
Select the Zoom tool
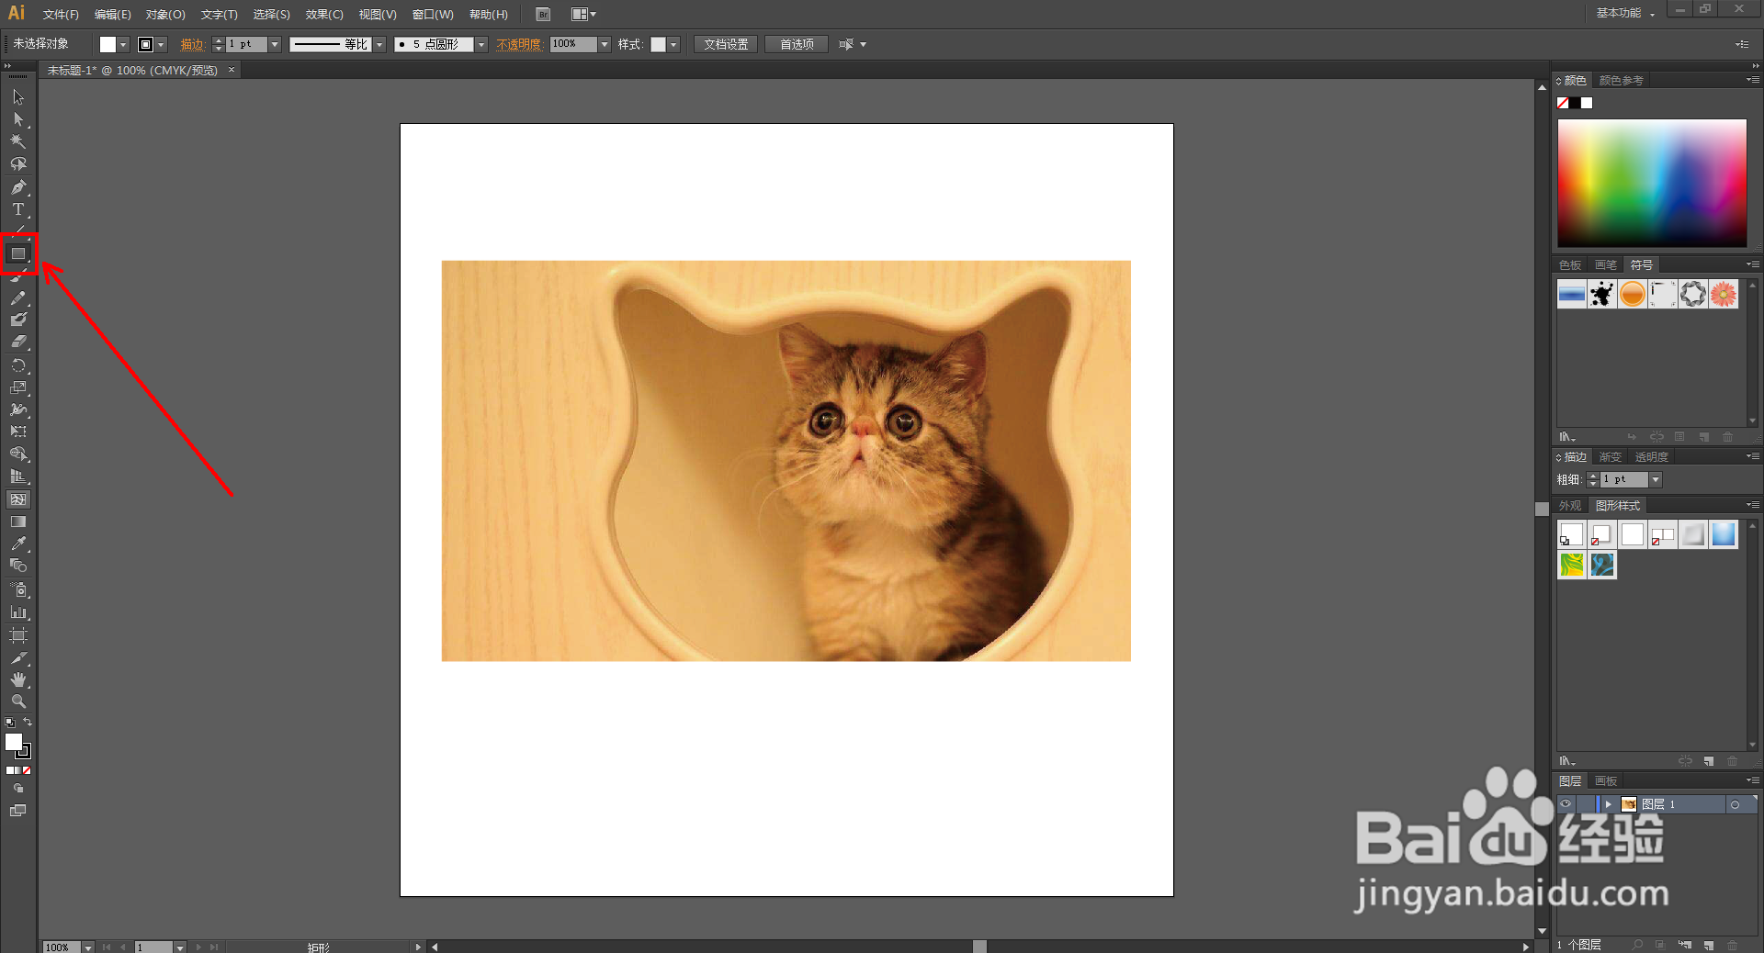click(18, 701)
